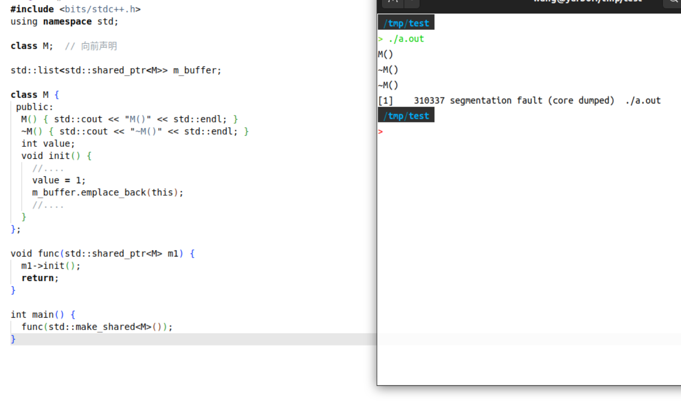Click the Chinese comment after 'class M;'
This screenshot has height=414, width=681.
91,46
